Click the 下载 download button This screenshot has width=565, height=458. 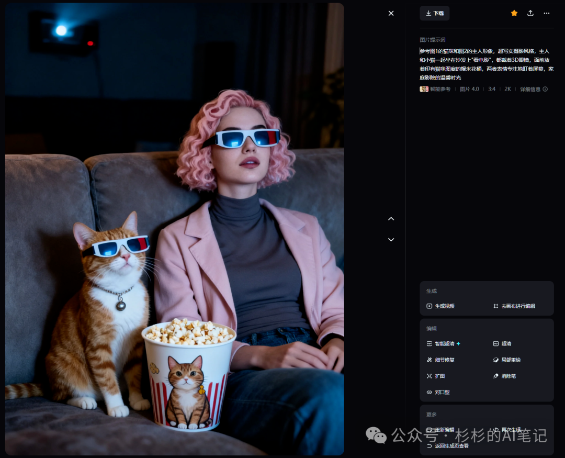[435, 13]
